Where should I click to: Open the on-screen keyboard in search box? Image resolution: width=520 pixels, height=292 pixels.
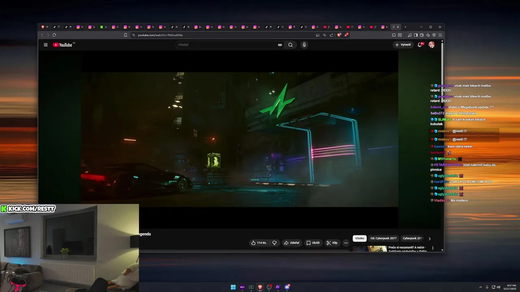click(280, 45)
